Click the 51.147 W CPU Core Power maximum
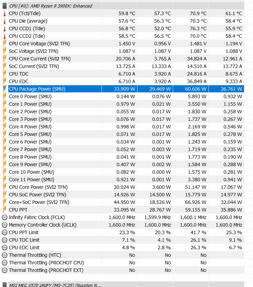The width and height of the screenshot is (253, 287). pos(196,187)
